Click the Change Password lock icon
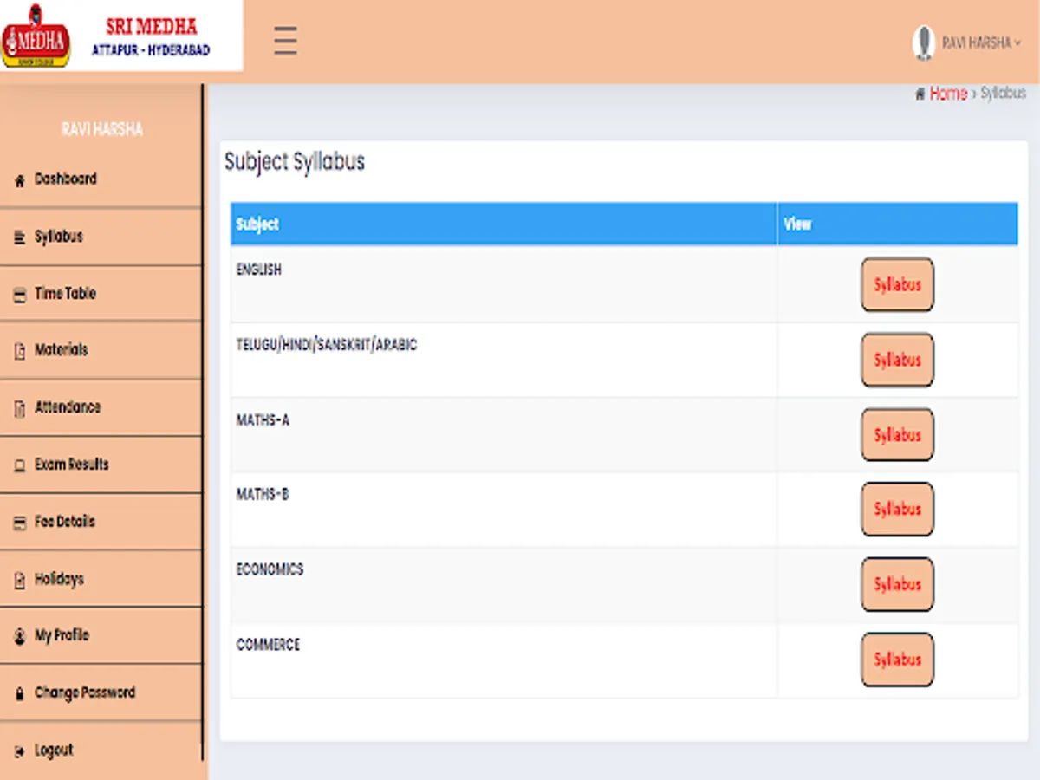The width and height of the screenshot is (1040, 780). point(20,693)
